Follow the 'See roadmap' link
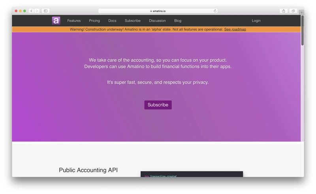The width and height of the screenshot is (316, 194). 235,30
